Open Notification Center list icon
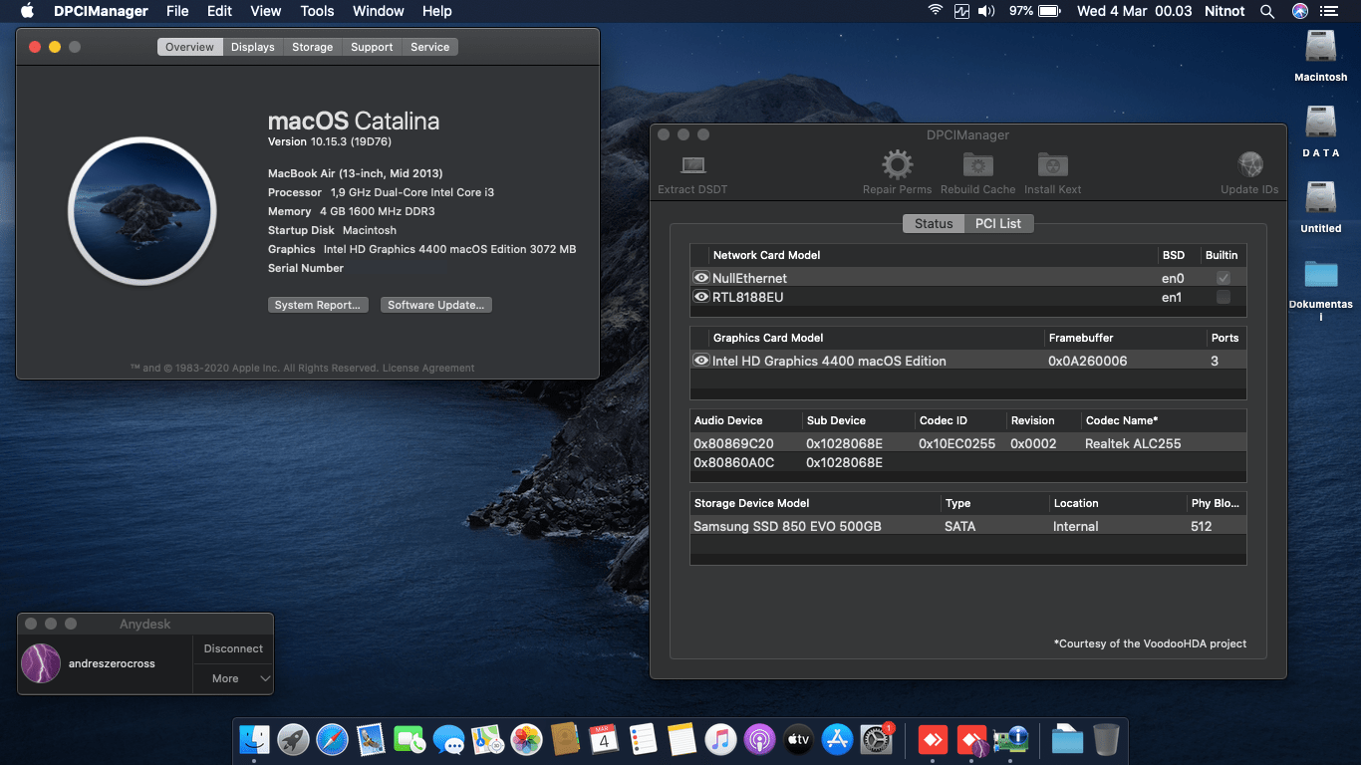 [x=1329, y=11]
